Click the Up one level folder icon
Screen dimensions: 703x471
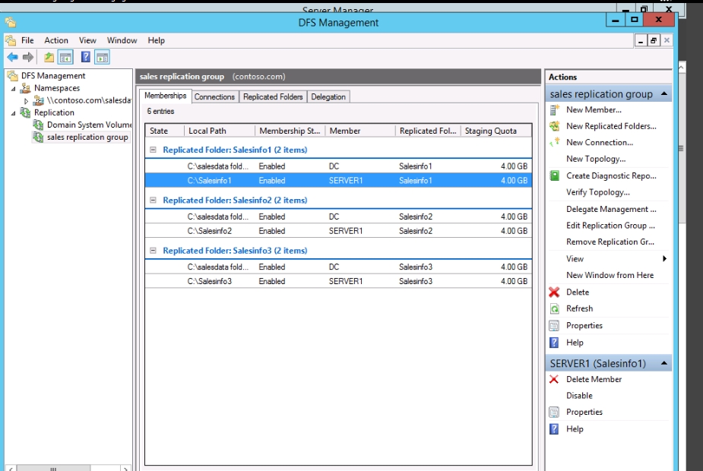click(49, 58)
